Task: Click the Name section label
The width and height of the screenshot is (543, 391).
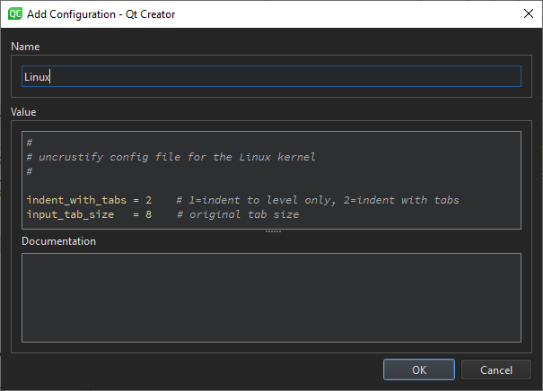Action: coord(25,47)
